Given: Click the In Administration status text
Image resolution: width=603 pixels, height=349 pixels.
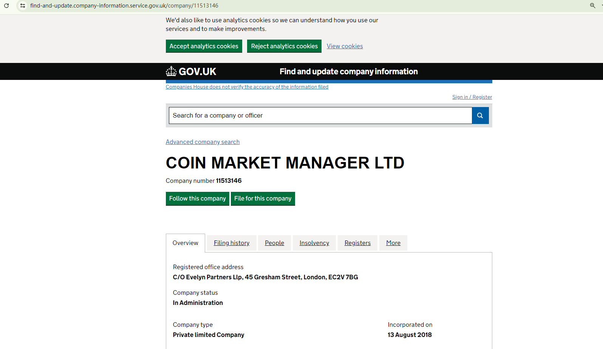Looking at the screenshot, I should tap(198, 303).
